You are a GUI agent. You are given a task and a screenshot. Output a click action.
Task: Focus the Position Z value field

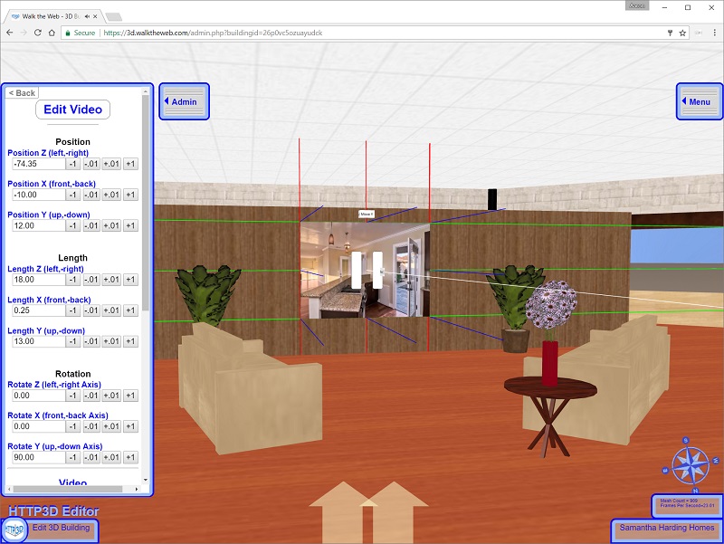39,164
